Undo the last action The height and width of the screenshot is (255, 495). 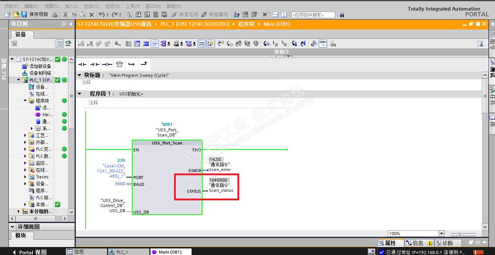coord(102,15)
